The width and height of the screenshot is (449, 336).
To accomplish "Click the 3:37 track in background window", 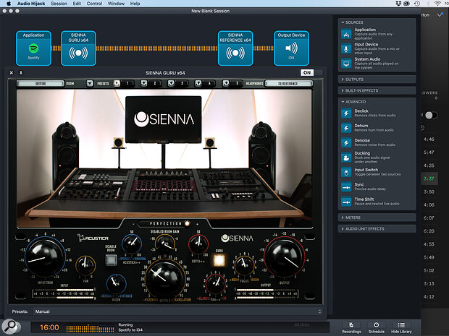I will [x=429, y=178].
